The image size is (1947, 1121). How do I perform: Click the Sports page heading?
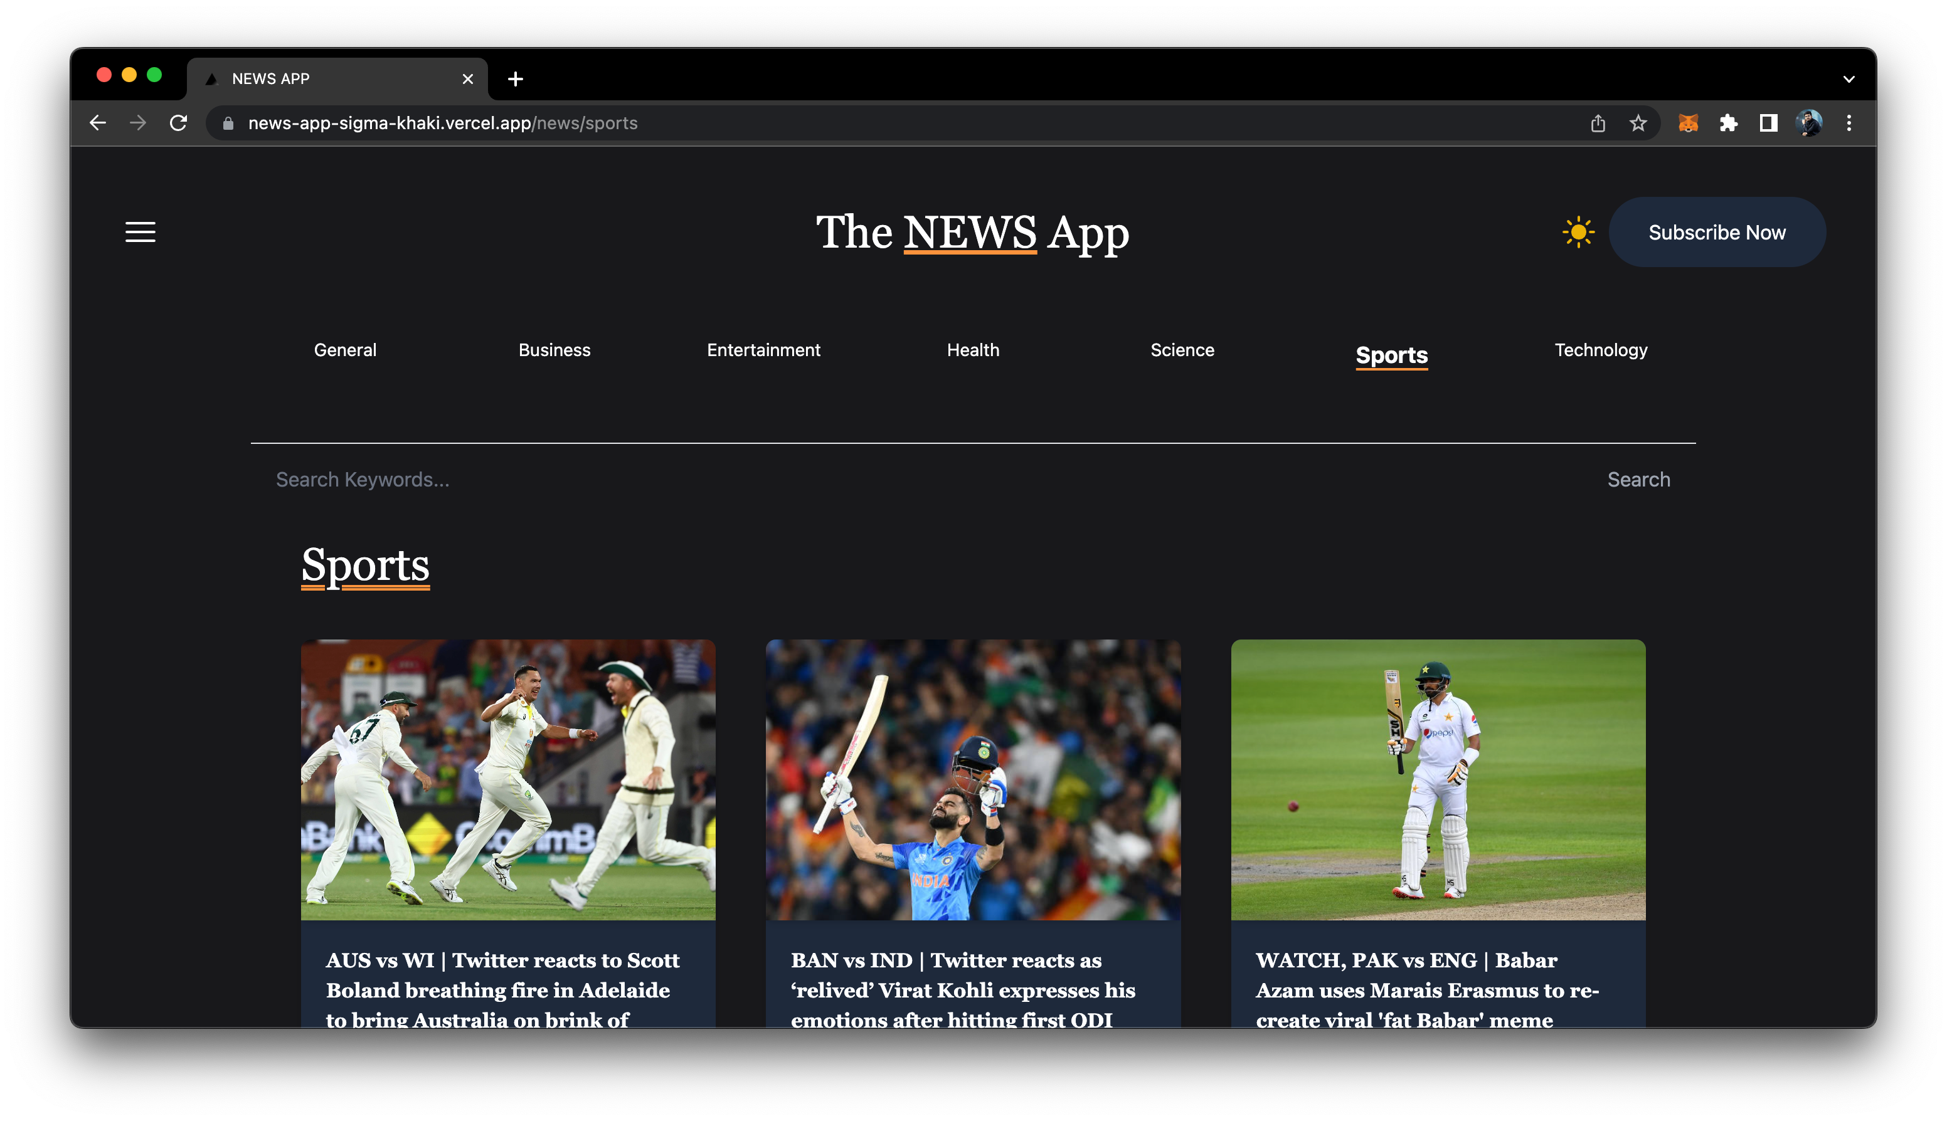pos(365,566)
